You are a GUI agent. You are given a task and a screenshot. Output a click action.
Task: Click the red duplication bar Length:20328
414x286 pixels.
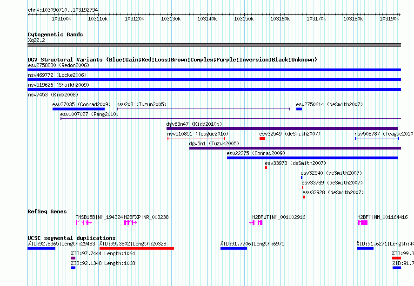coord(137,248)
